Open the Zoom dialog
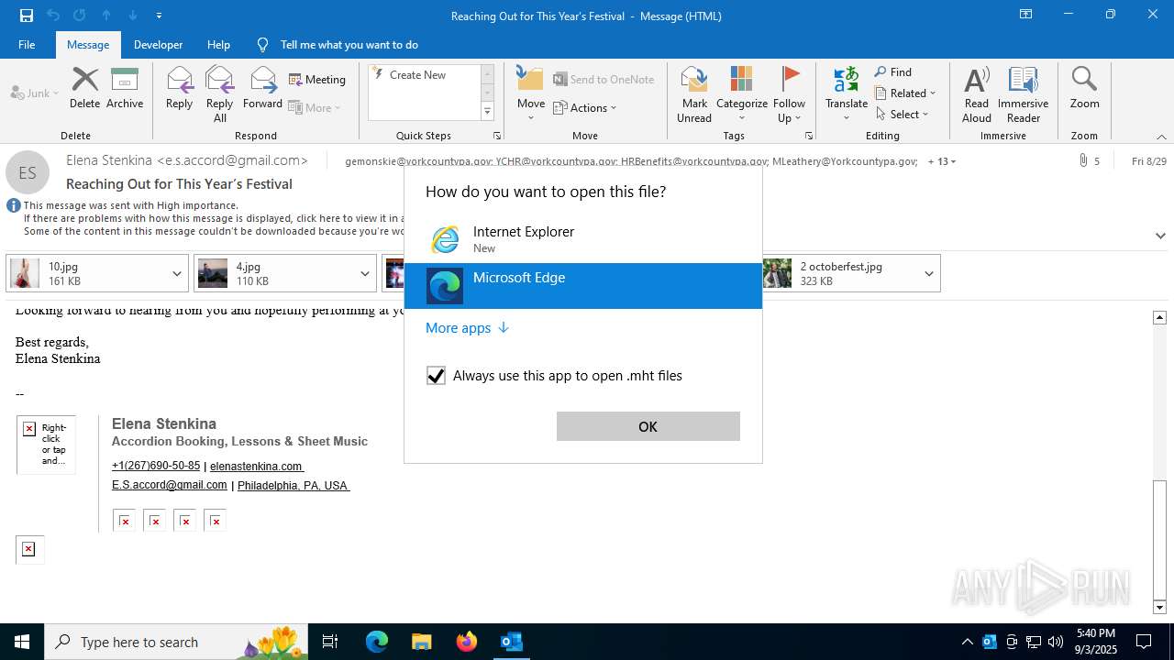The width and height of the screenshot is (1174, 660). (1084, 88)
